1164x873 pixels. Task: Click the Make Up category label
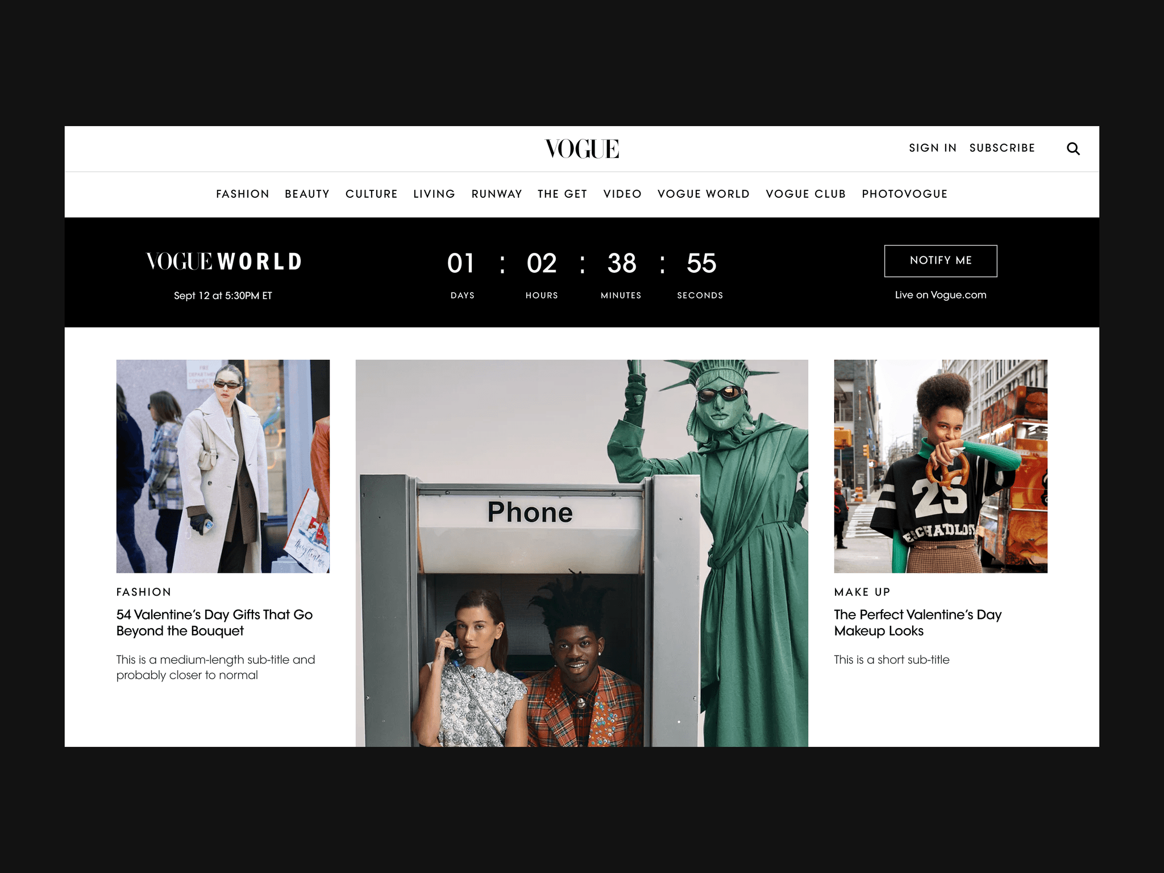coord(862,592)
